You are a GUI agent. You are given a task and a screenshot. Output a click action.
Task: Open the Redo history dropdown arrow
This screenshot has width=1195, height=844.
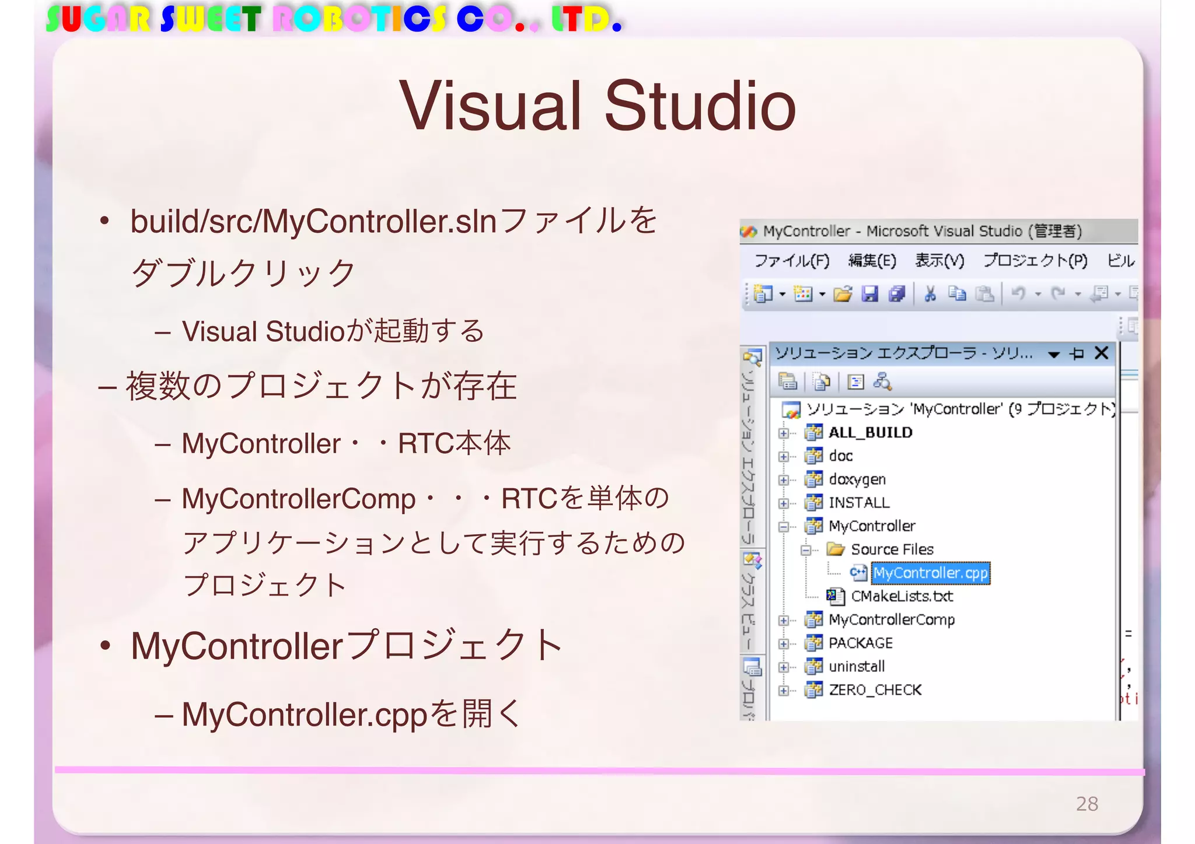click(1078, 295)
